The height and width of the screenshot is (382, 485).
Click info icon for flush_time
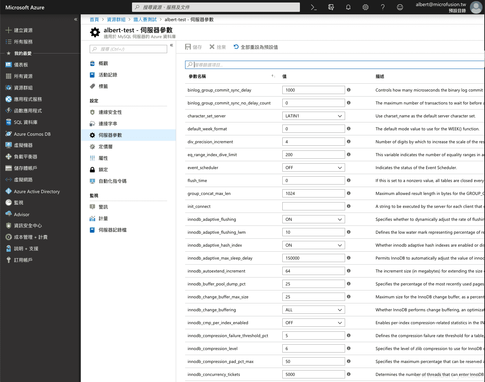(x=349, y=180)
